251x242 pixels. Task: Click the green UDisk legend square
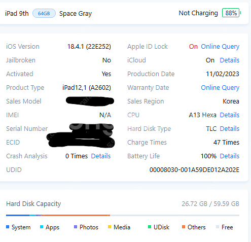(x=150, y=227)
